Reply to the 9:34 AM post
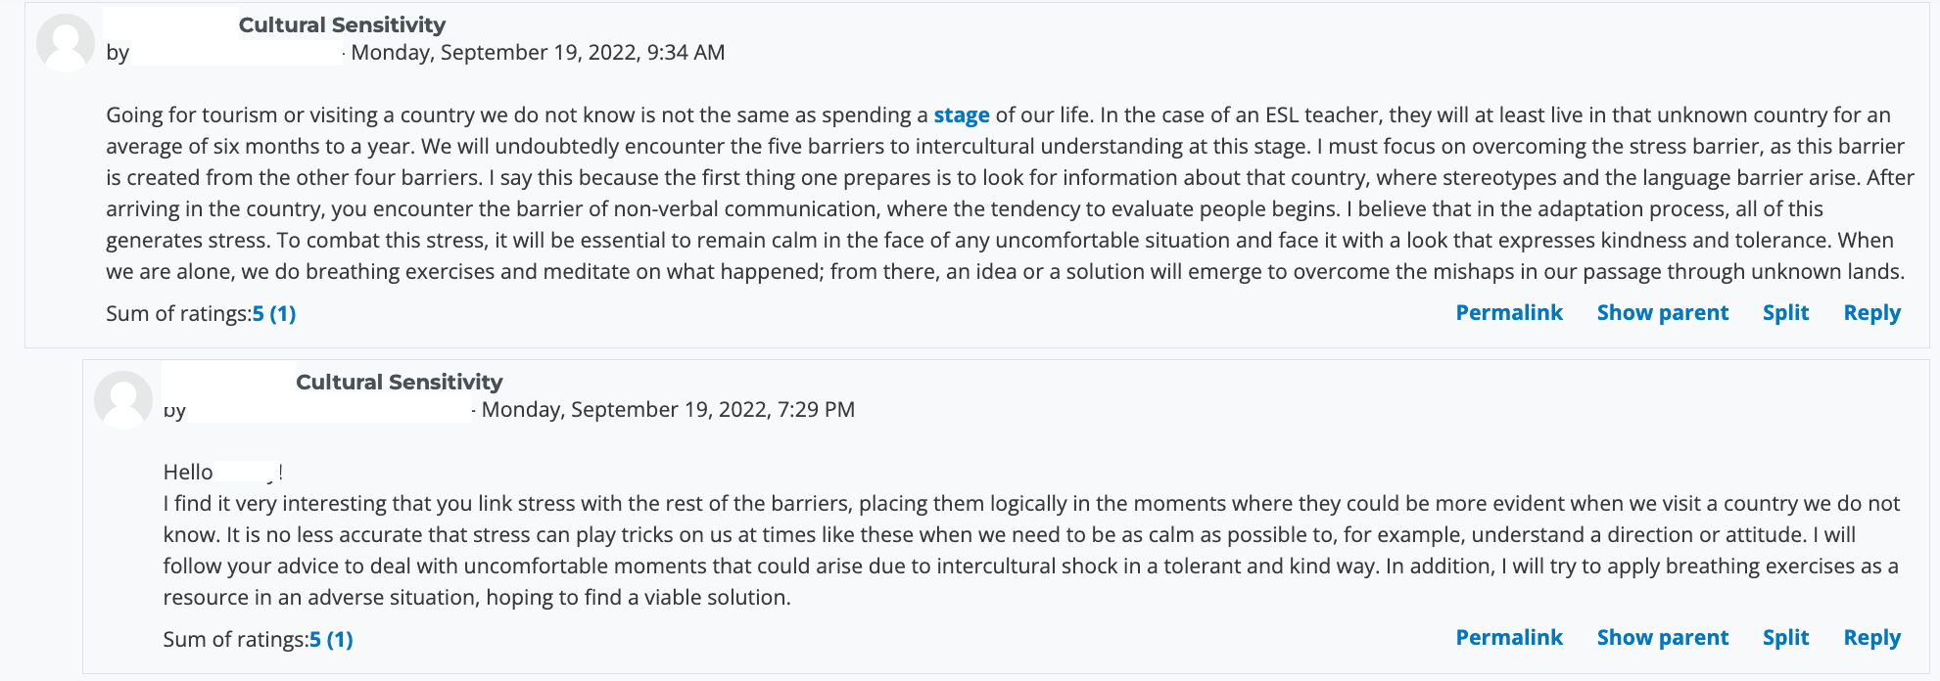This screenshot has width=1940, height=681. (x=1871, y=313)
